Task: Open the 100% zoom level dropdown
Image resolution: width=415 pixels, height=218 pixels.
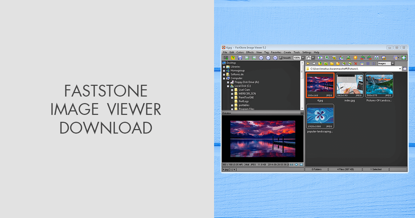Action: tap(303, 58)
